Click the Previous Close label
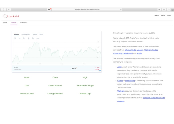 coord(27,94)
